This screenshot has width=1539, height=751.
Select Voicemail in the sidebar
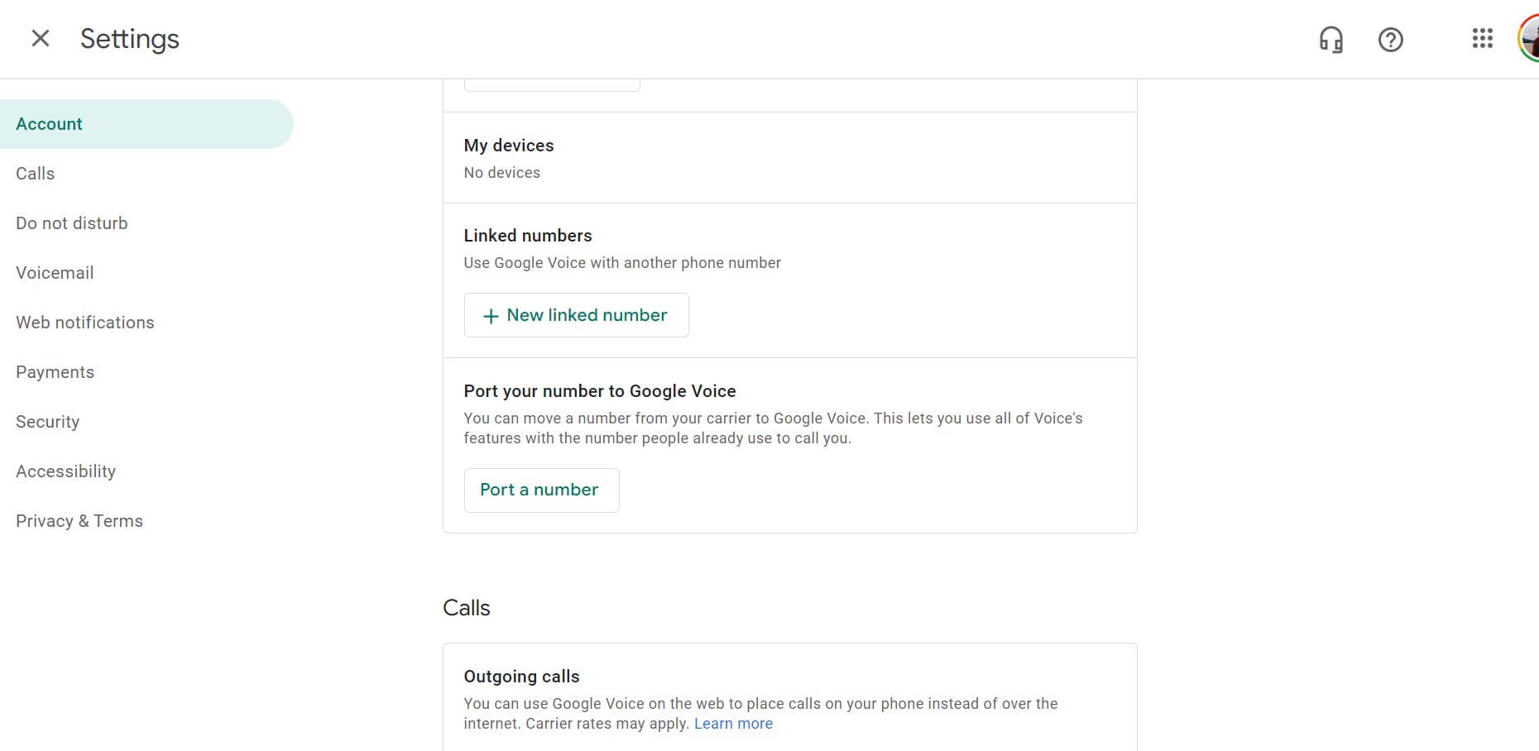[55, 273]
